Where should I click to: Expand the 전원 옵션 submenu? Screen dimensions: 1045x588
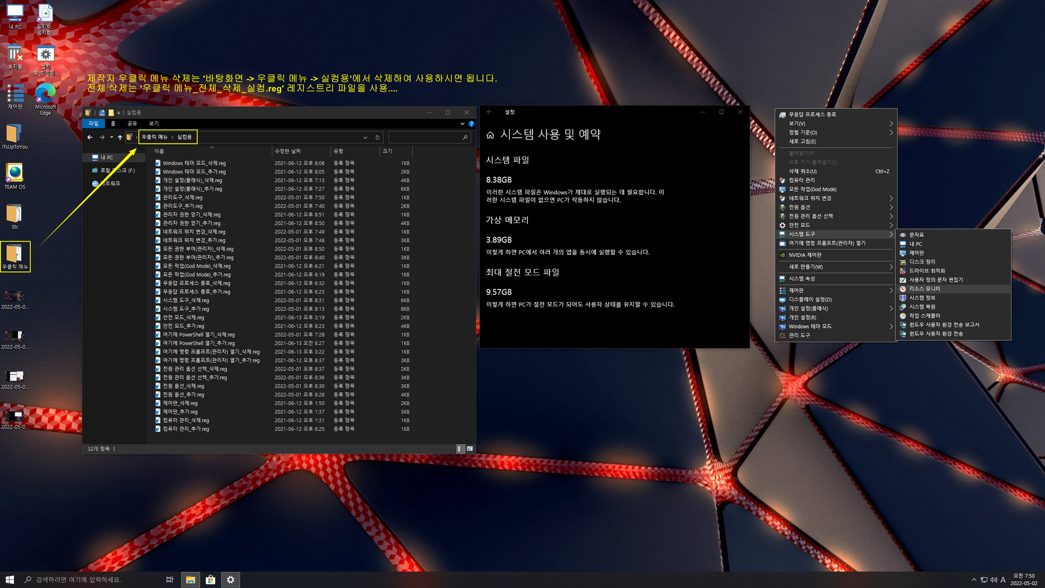tap(836, 207)
